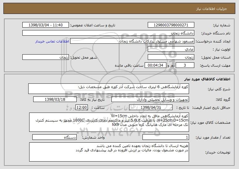Click the goods group field تجهیزات و وسایل تحصیلی

tap(150, 100)
